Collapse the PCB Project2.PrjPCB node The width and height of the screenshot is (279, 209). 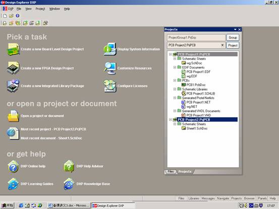coord(171,119)
